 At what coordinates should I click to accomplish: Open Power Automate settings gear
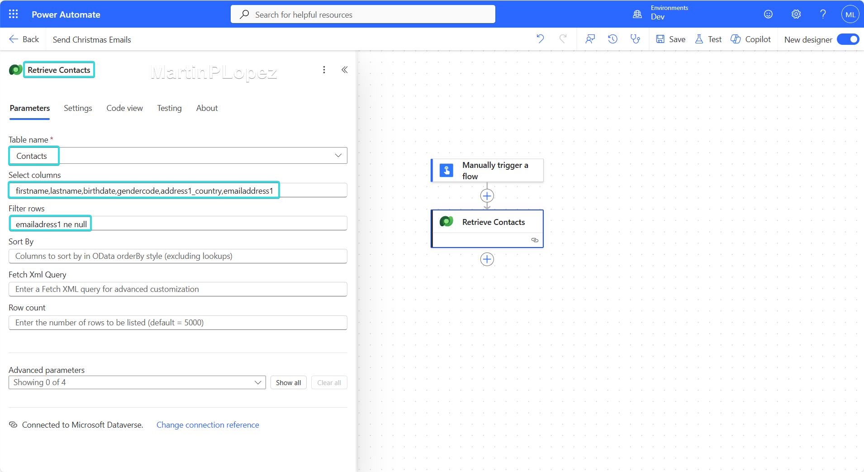796,14
